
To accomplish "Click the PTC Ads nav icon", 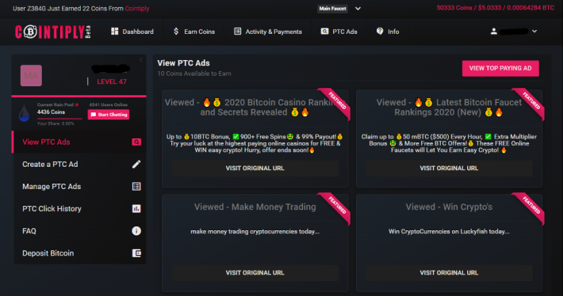I will (x=324, y=32).
